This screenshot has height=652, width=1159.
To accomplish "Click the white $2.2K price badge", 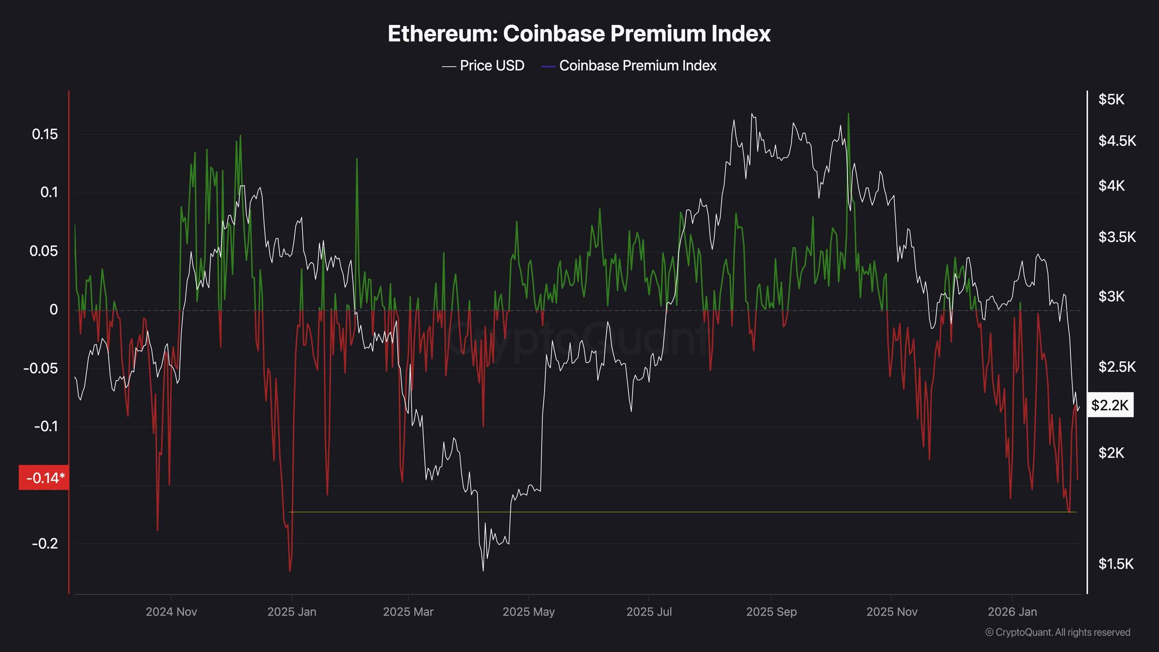I will [x=1110, y=405].
